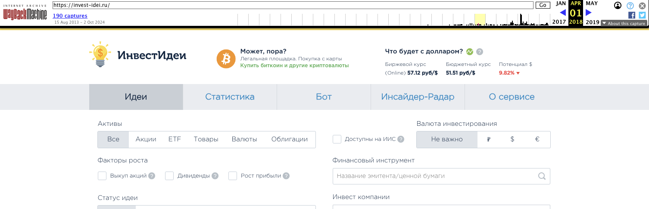649x209 pixels.
Task: Click Купить биткоин и другие криптовалюты link
Action: click(294, 66)
